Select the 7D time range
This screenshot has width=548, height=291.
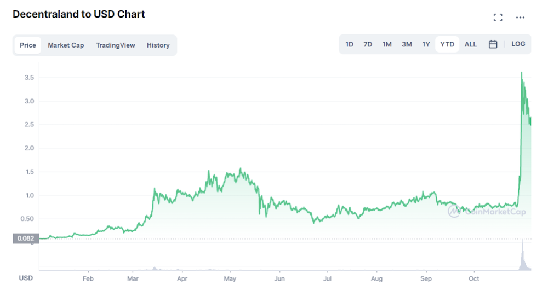pyautogui.click(x=368, y=44)
